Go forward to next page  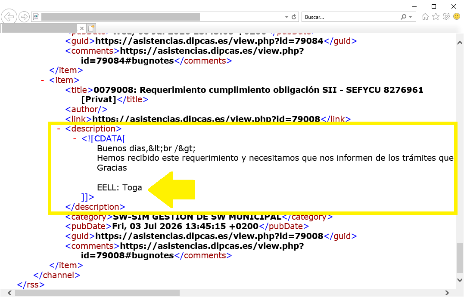24,17
